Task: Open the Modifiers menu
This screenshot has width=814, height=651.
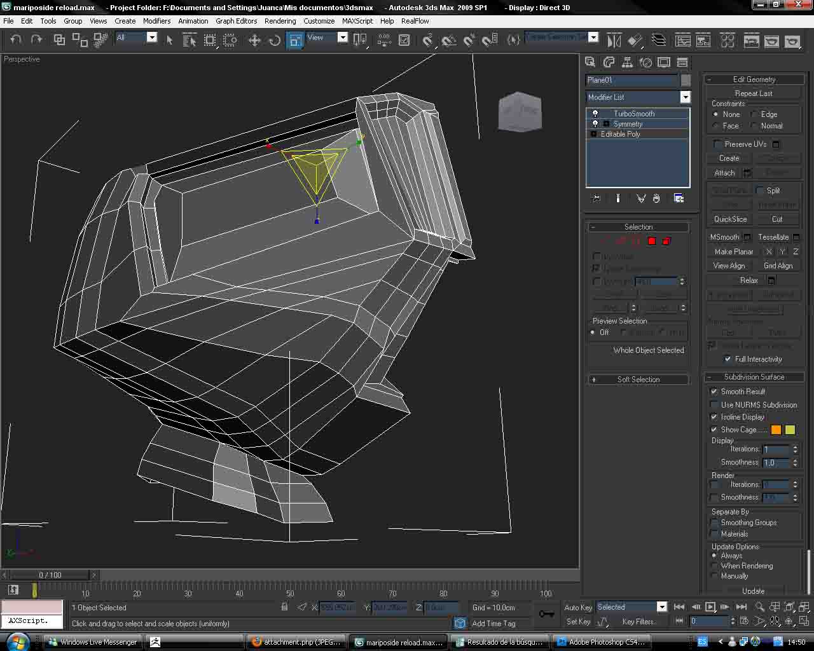Action: coord(156,21)
